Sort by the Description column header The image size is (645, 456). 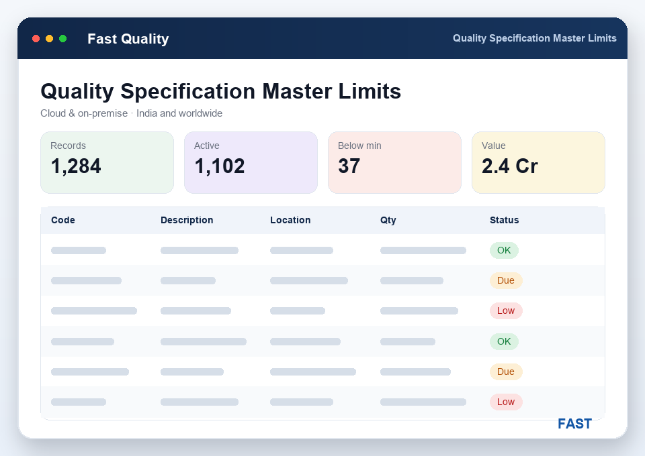pos(187,220)
